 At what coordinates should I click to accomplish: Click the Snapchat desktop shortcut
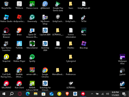point(6,57)
